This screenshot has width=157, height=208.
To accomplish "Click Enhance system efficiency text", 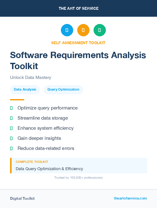I will click(46, 128).
